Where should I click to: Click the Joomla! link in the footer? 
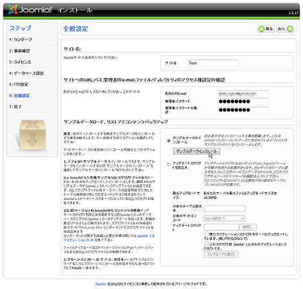pyautogui.click(x=101, y=284)
